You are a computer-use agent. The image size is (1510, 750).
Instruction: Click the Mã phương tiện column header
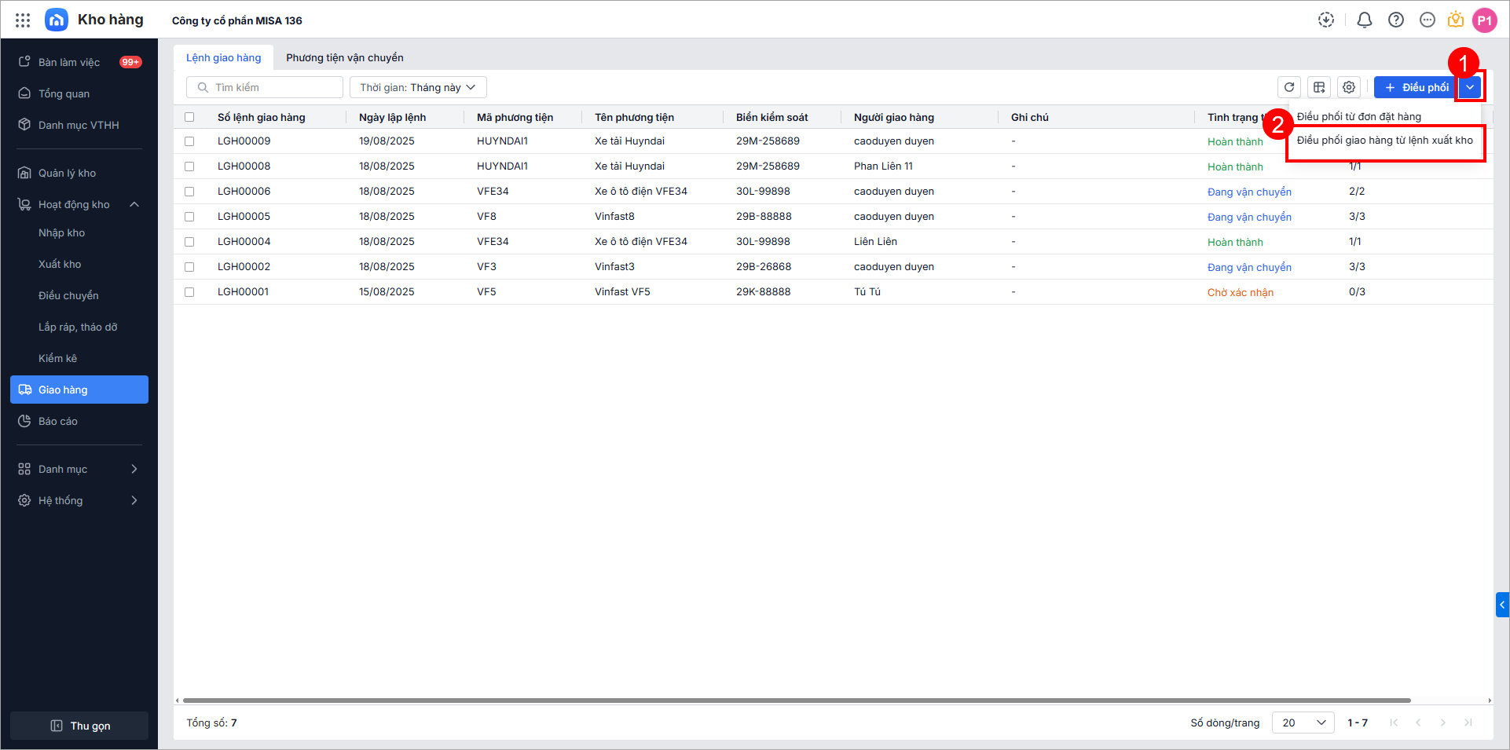pos(515,117)
